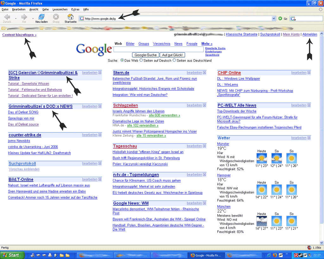Remove the Stern.de module with its X
Image resolution: width=324 pixels, height=259 pixels.
[x=204, y=73]
